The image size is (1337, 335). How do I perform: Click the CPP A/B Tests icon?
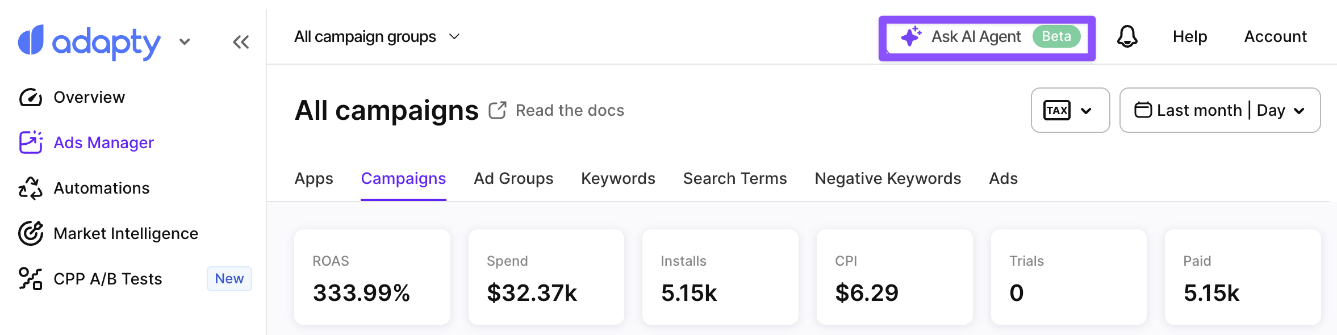[31, 279]
